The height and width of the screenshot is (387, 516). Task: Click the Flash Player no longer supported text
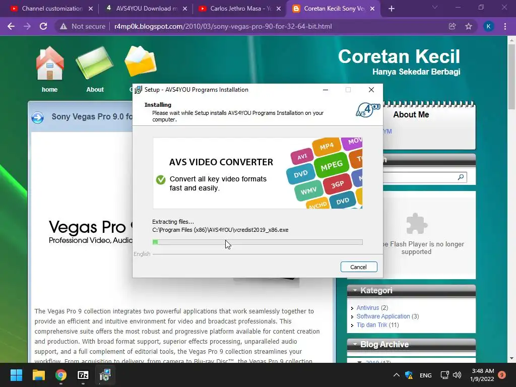[423, 248]
